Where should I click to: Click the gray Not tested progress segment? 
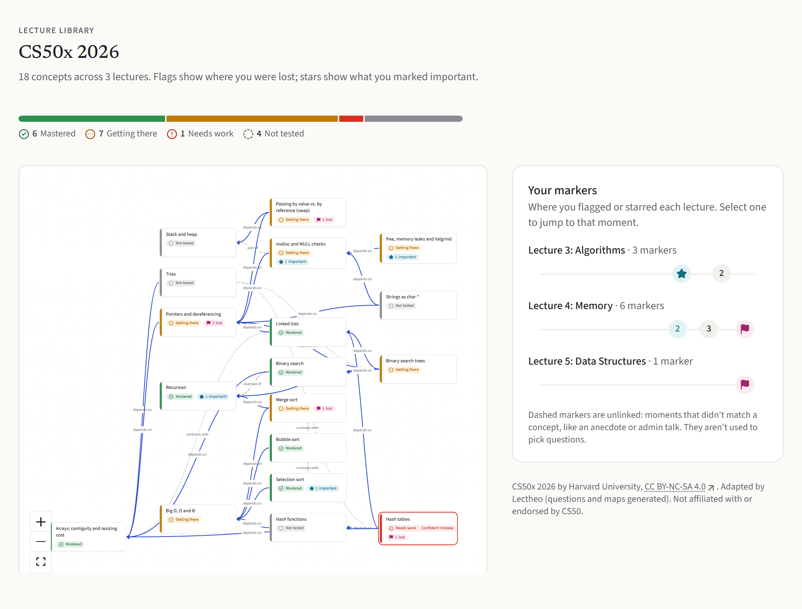coord(414,119)
